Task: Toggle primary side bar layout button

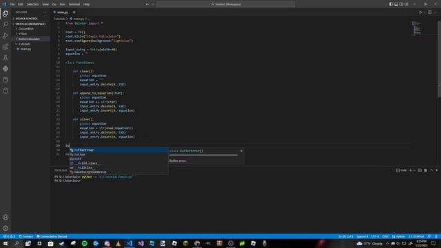Action: 391,4
